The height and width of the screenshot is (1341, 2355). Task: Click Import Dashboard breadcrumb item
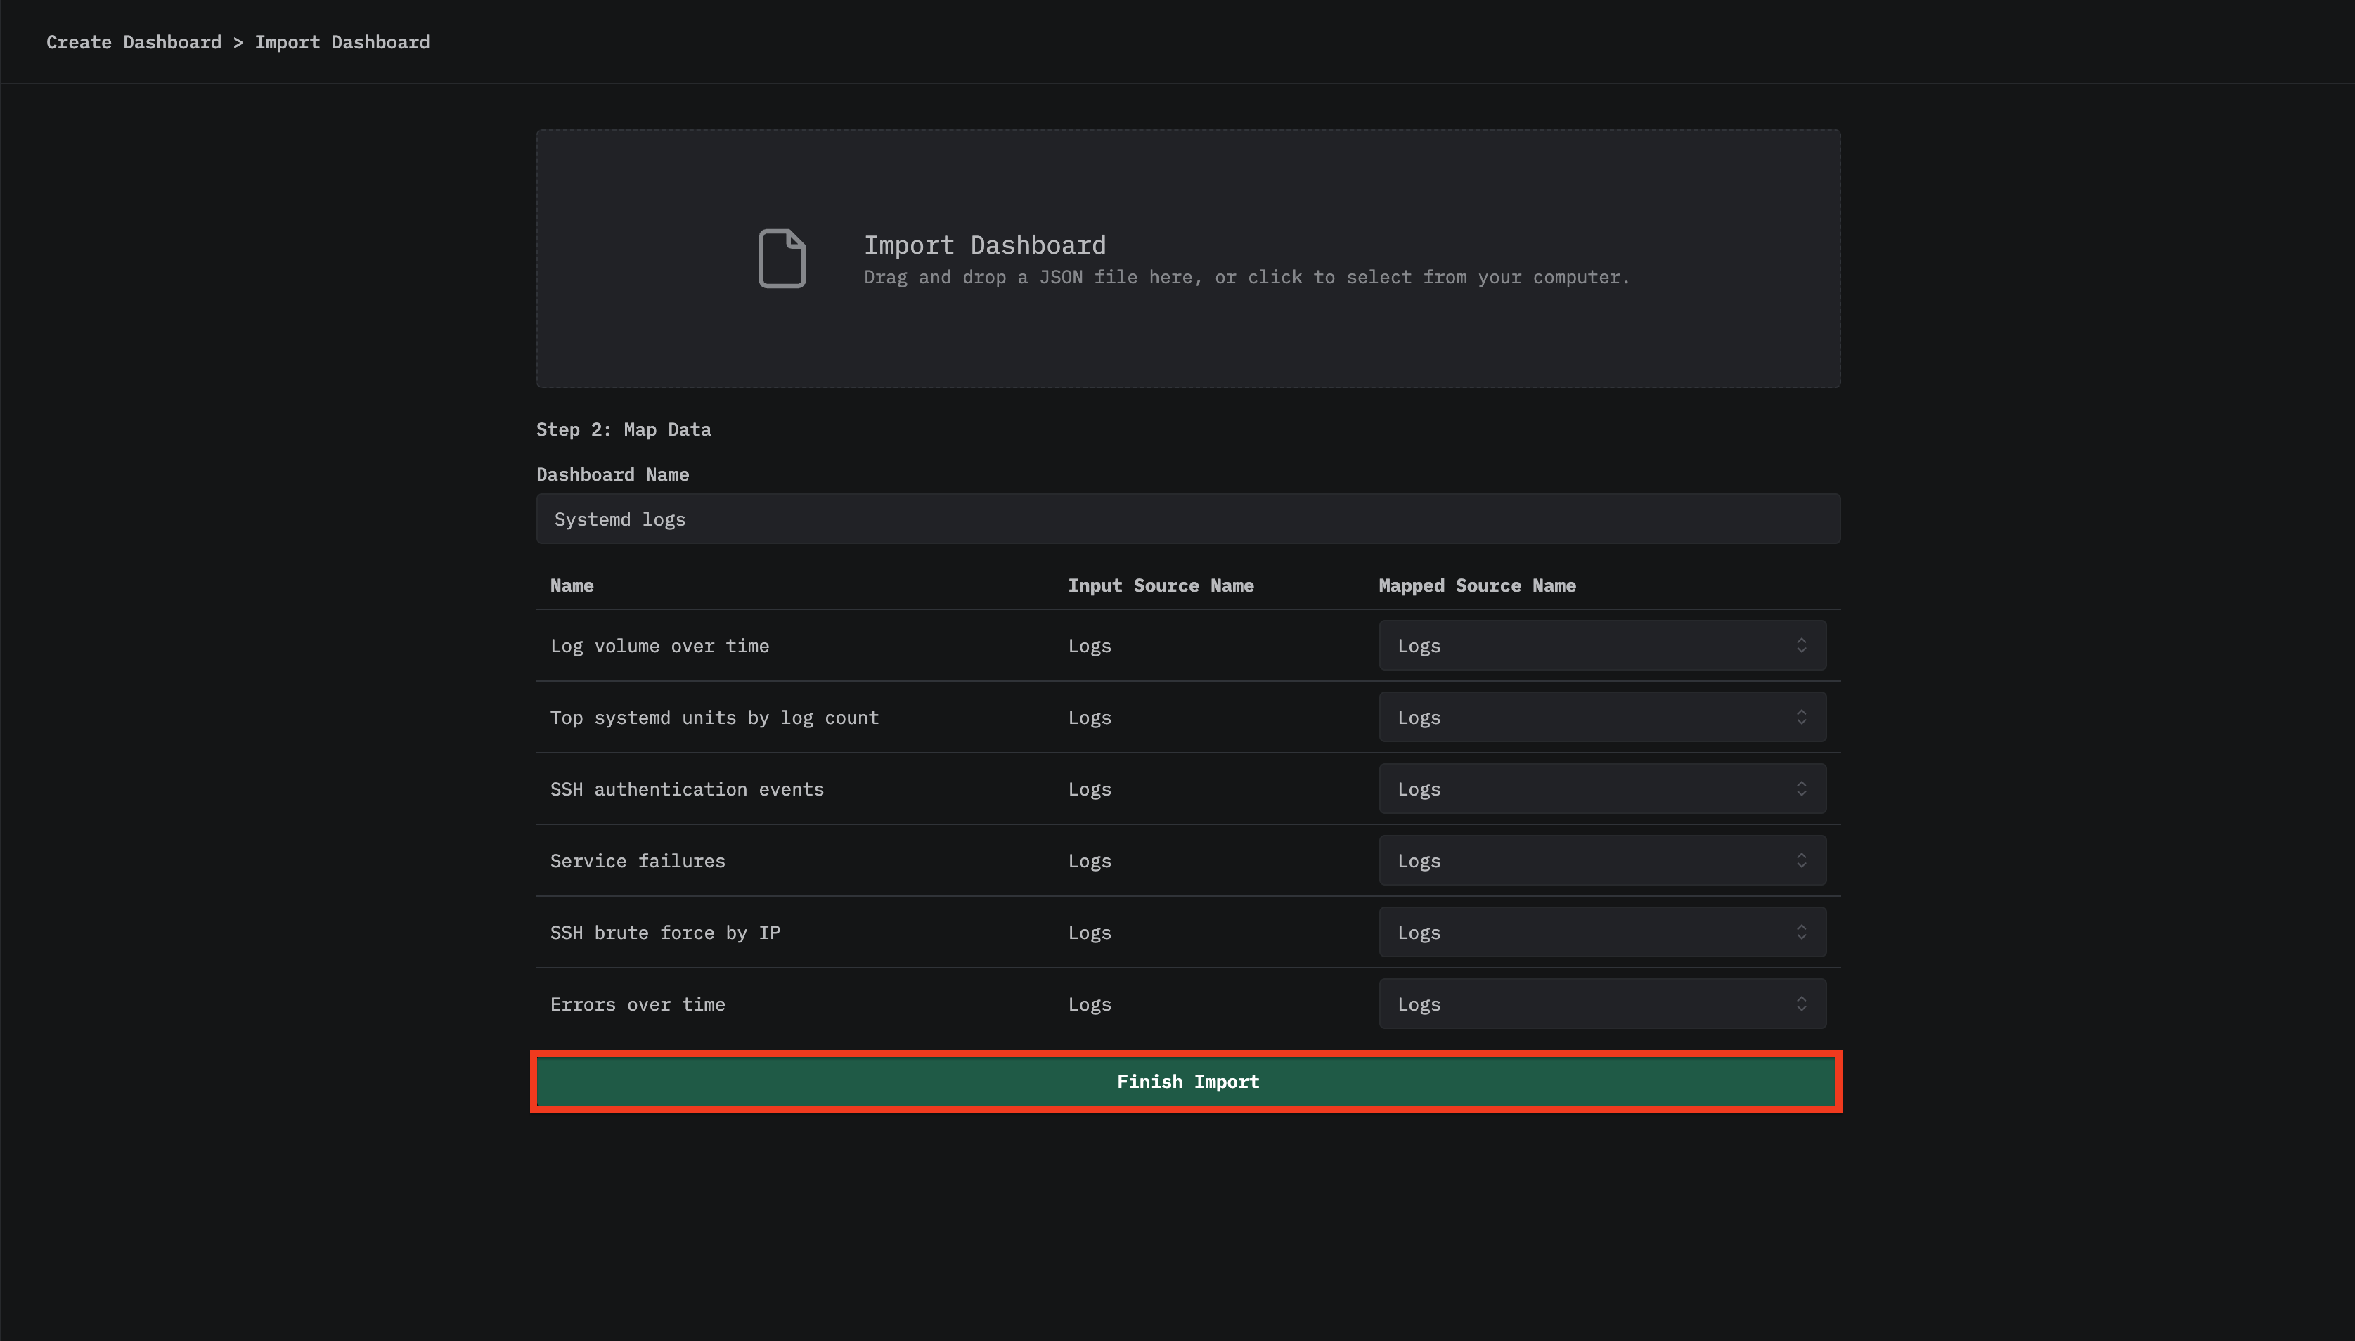342,42
